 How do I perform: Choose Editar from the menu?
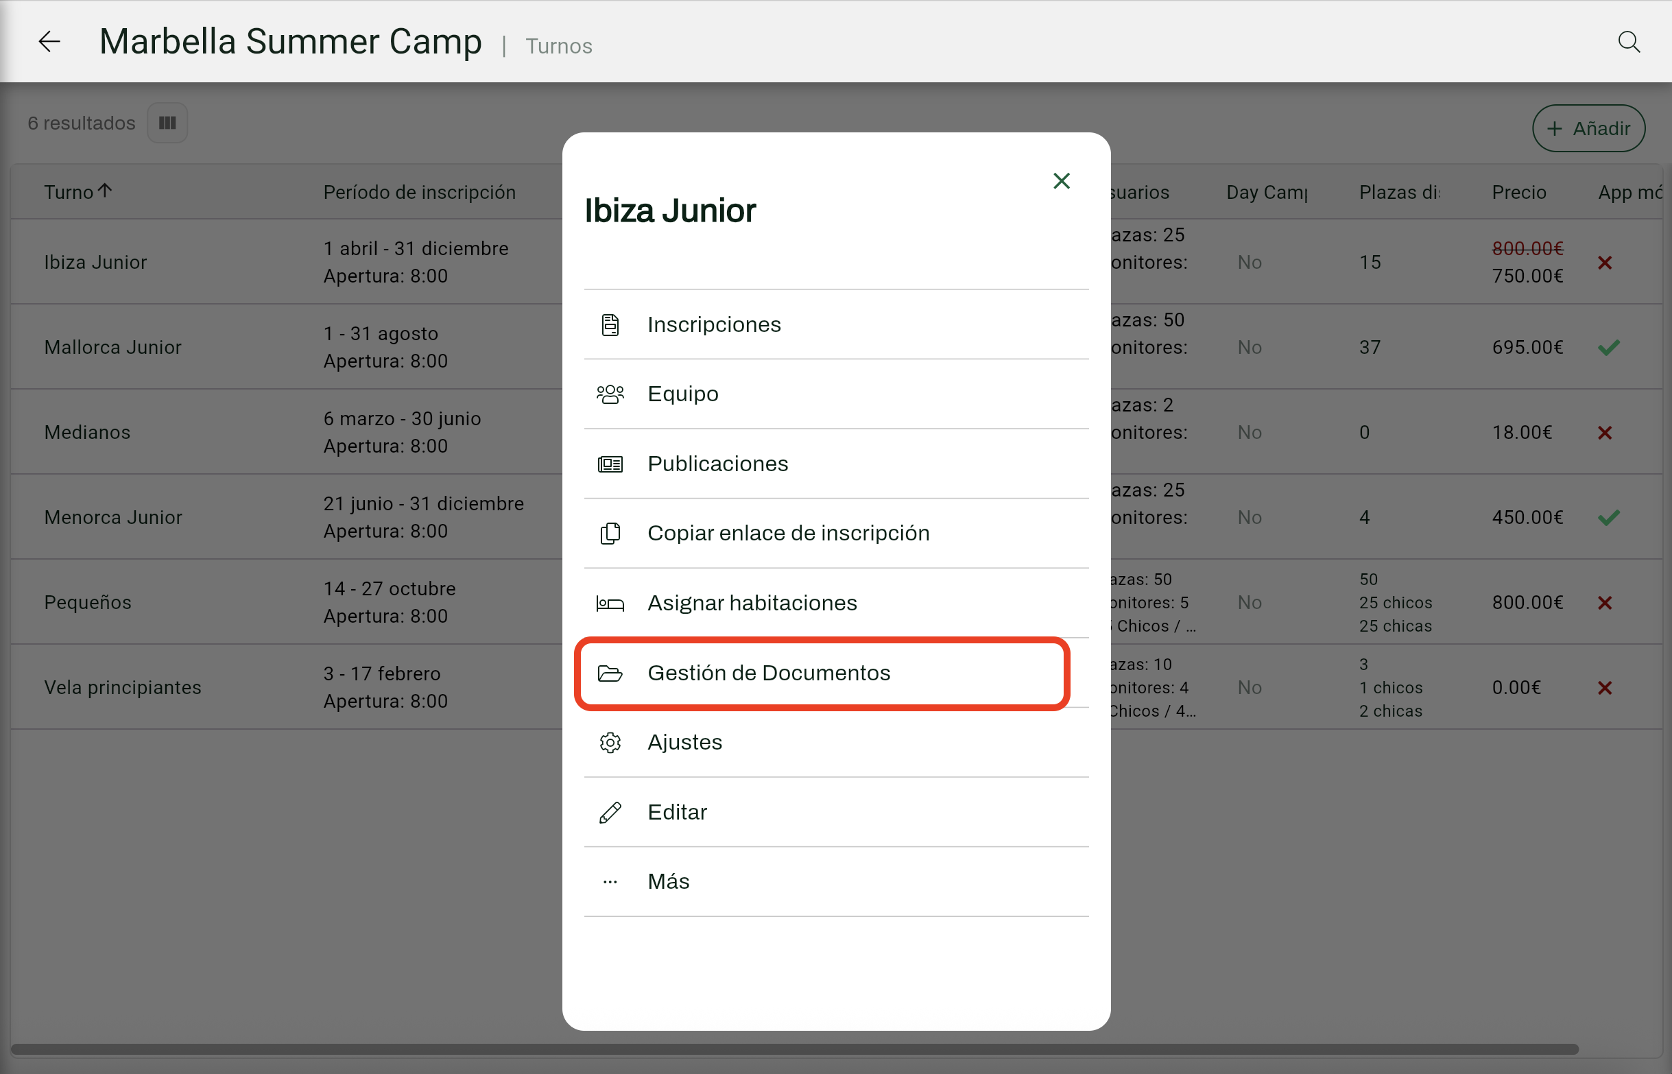point(677,812)
